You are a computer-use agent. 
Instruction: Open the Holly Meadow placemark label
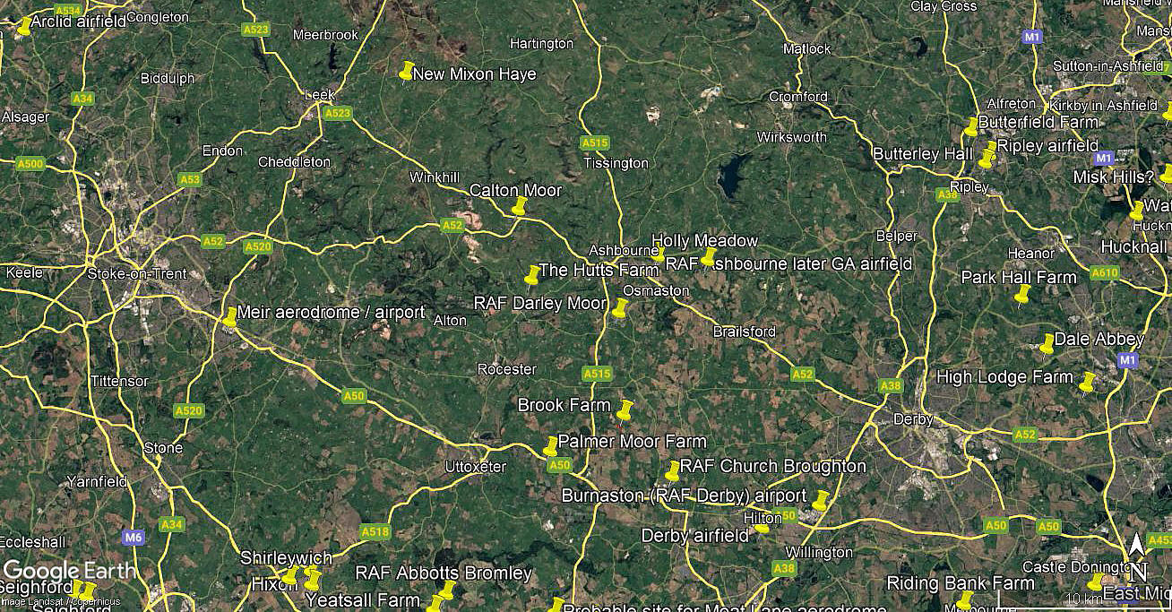coord(704,240)
